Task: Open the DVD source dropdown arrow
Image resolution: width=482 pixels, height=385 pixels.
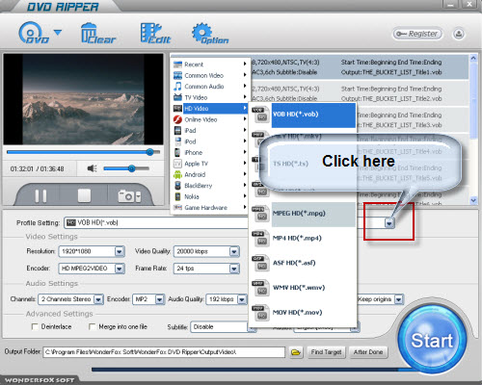Action: click(58, 32)
